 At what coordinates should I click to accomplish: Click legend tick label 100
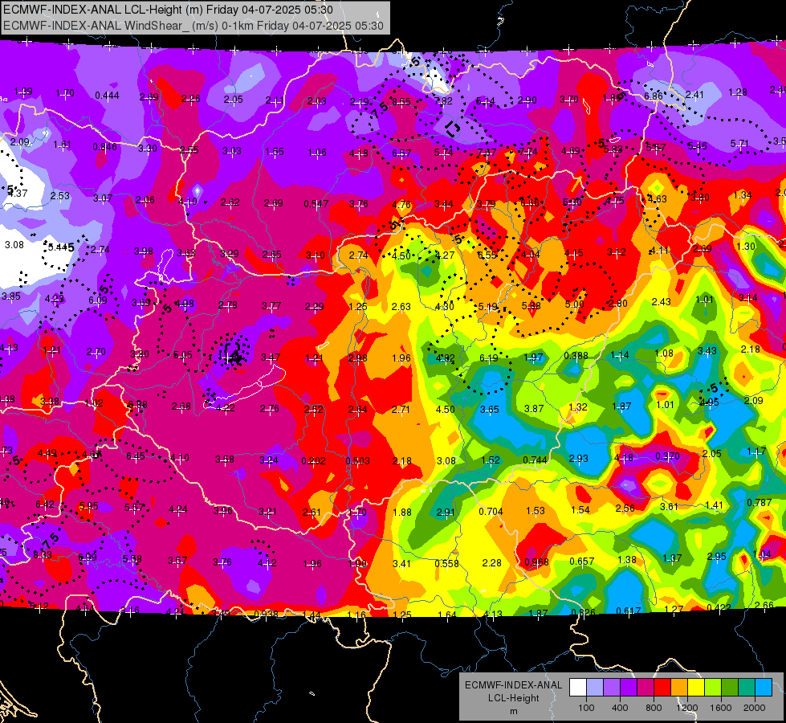586,708
